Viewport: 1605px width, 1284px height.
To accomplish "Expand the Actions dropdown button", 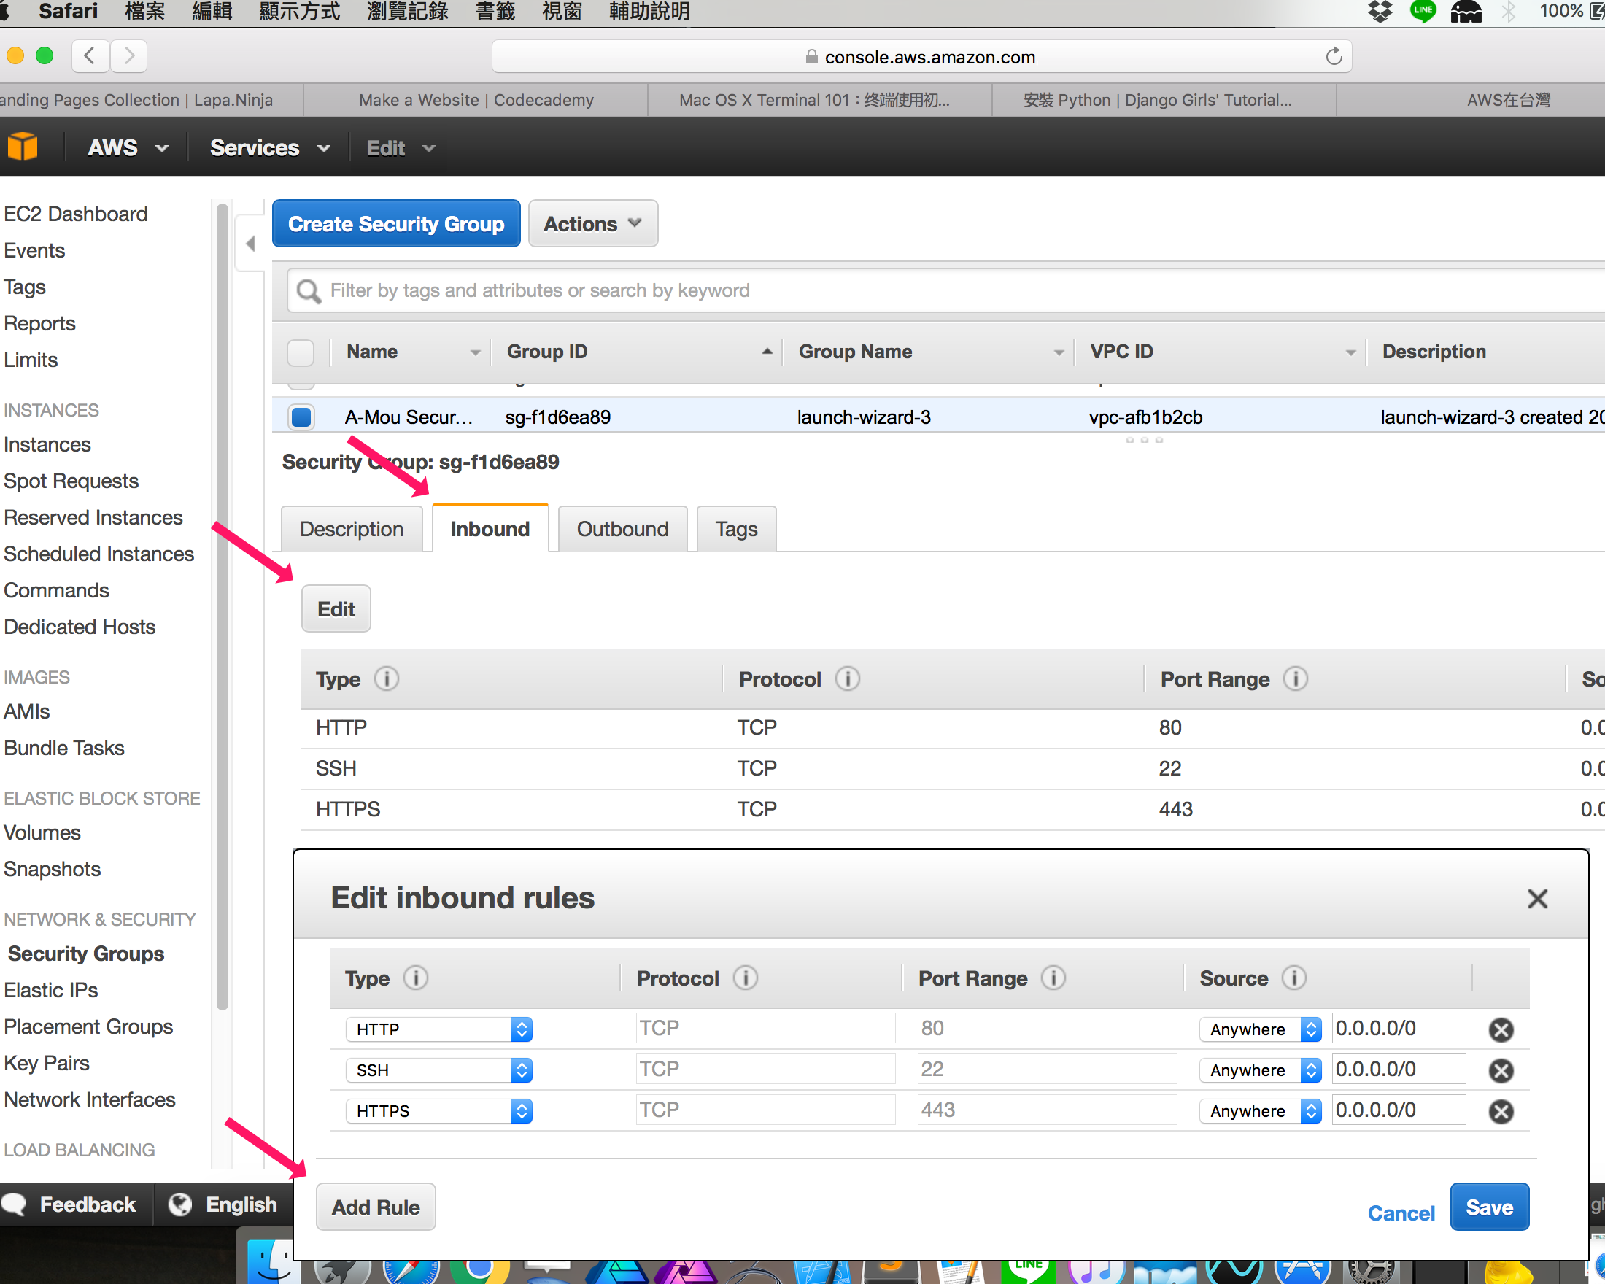I will click(592, 223).
